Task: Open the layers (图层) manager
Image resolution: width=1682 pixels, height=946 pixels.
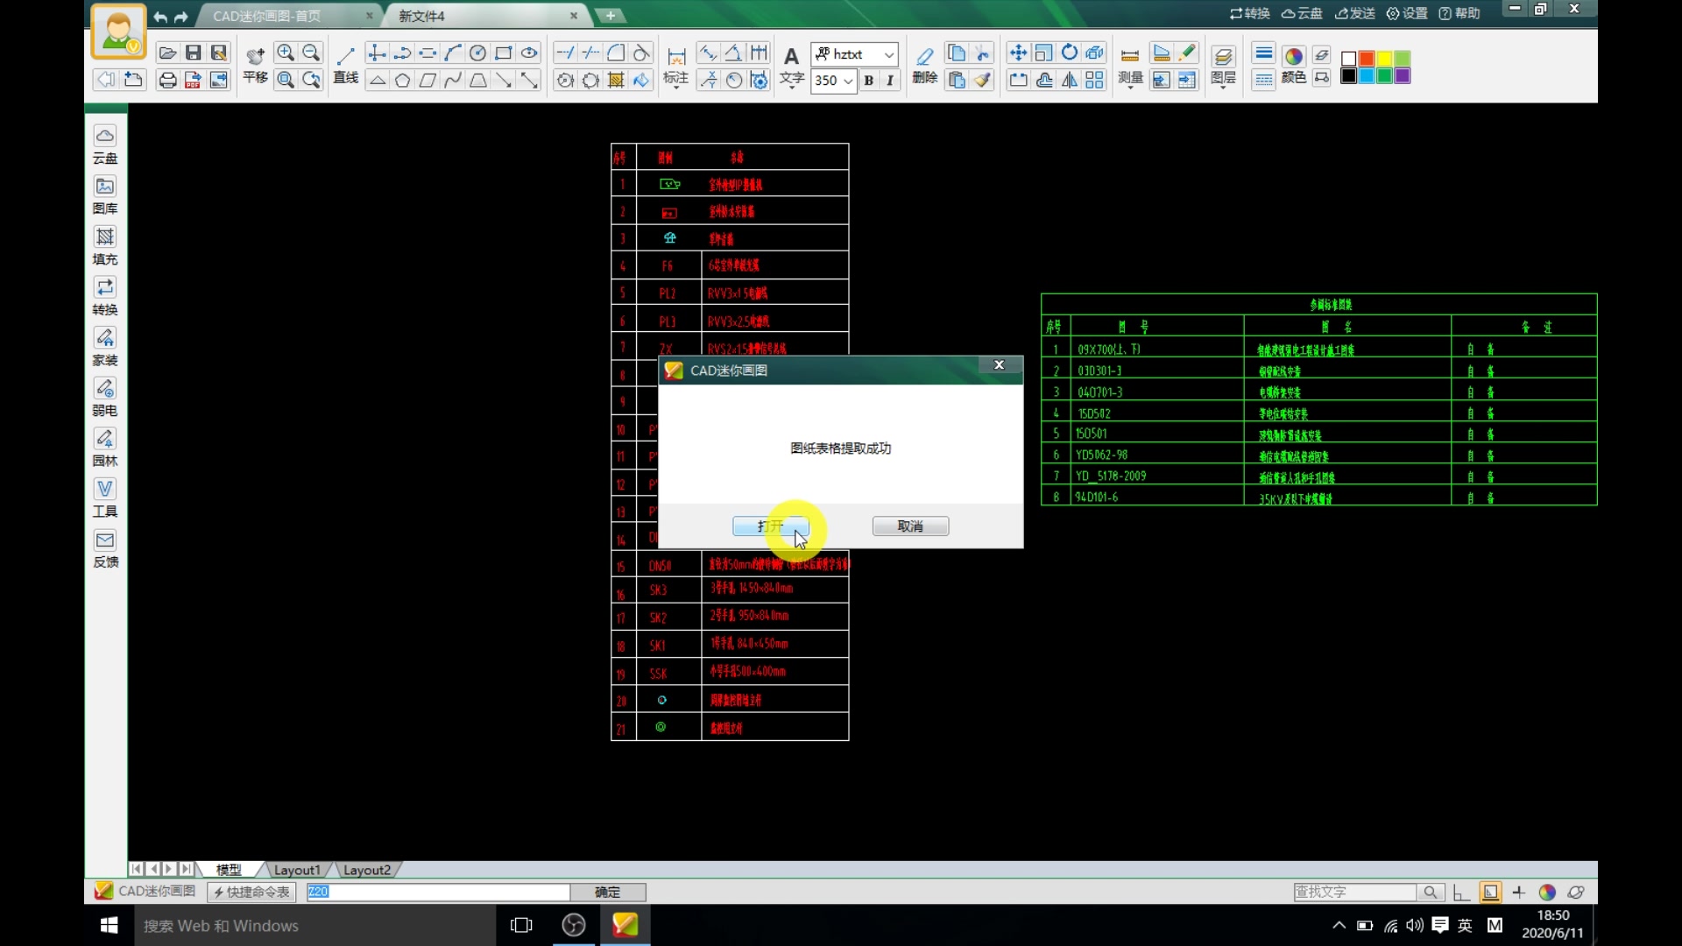Action: coord(1223,66)
